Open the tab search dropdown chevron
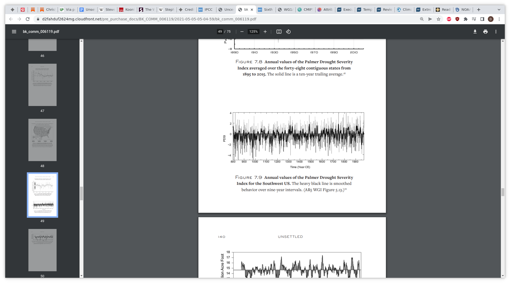The image size is (510, 283). (x=499, y=10)
